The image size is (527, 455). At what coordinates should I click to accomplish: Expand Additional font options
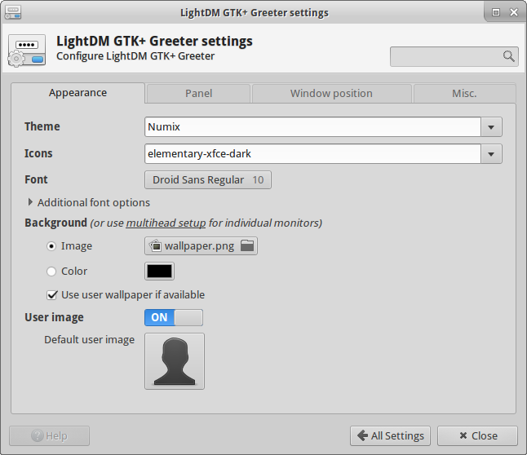pyautogui.click(x=88, y=203)
